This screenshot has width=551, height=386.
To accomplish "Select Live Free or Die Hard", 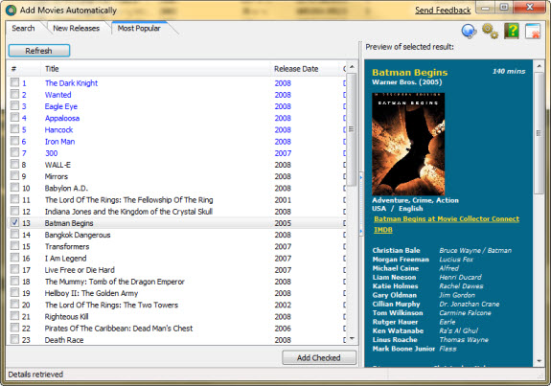I will point(80,270).
